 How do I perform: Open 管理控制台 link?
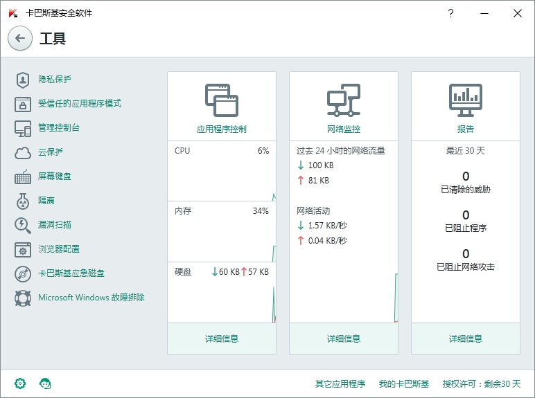click(x=59, y=128)
